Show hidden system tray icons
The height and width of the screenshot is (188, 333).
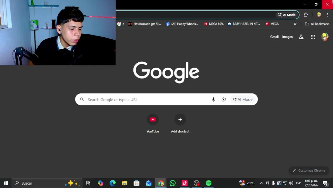tap(262, 183)
